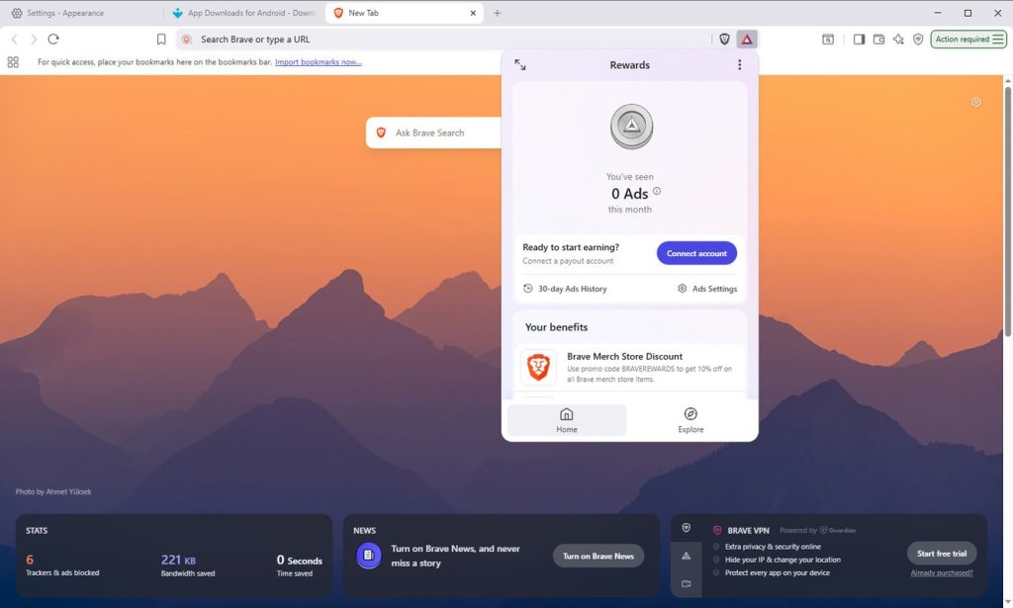
Task: Open Leo AI sparkle icon in toolbar
Action: click(898, 40)
